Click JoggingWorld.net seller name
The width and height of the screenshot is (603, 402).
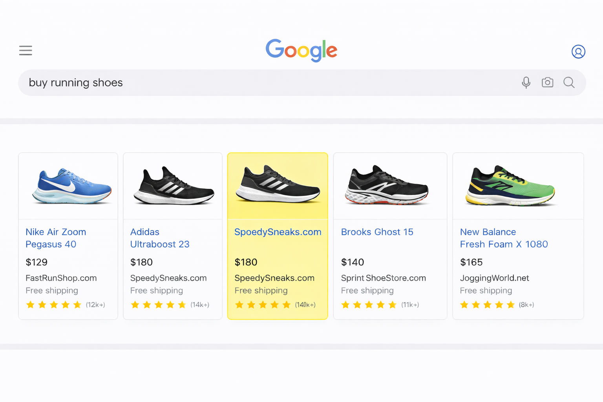[x=494, y=278]
